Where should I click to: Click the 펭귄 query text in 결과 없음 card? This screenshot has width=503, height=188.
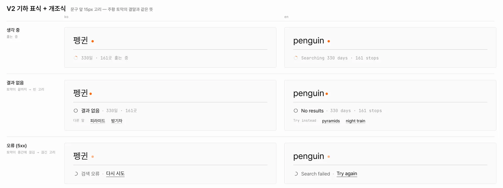[80, 93]
